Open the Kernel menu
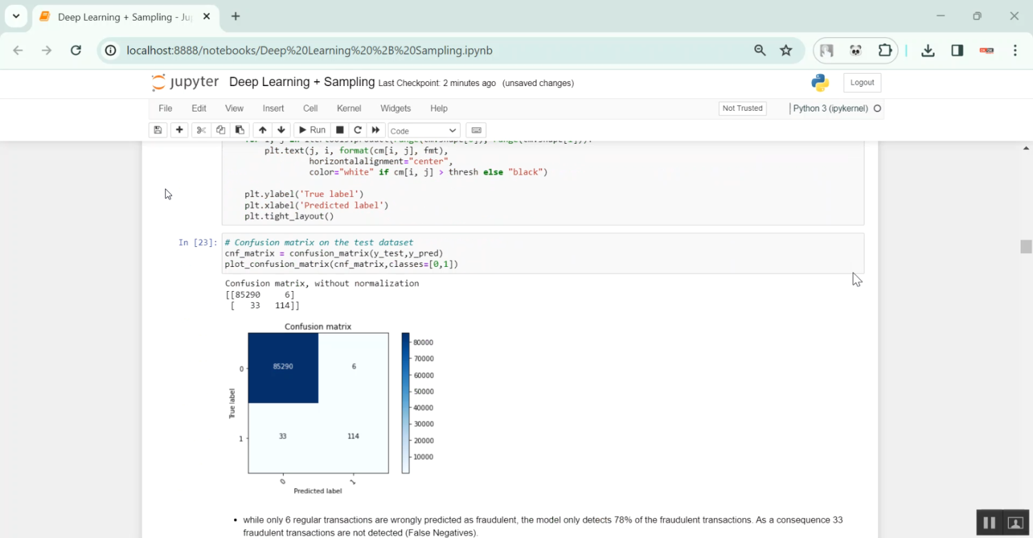The image size is (1033, 538). click(348, 109)
